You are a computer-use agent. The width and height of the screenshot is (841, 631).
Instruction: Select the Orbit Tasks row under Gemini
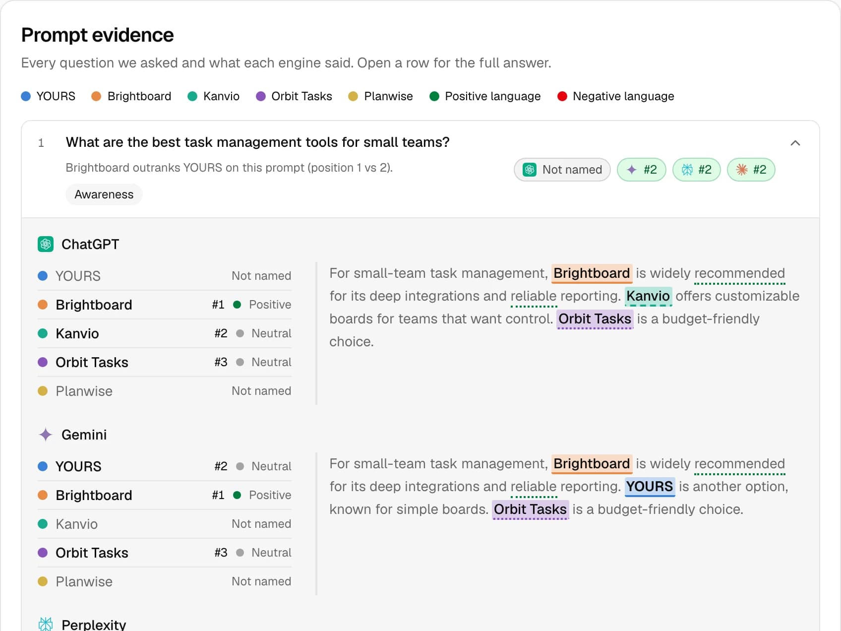[165, 553]
